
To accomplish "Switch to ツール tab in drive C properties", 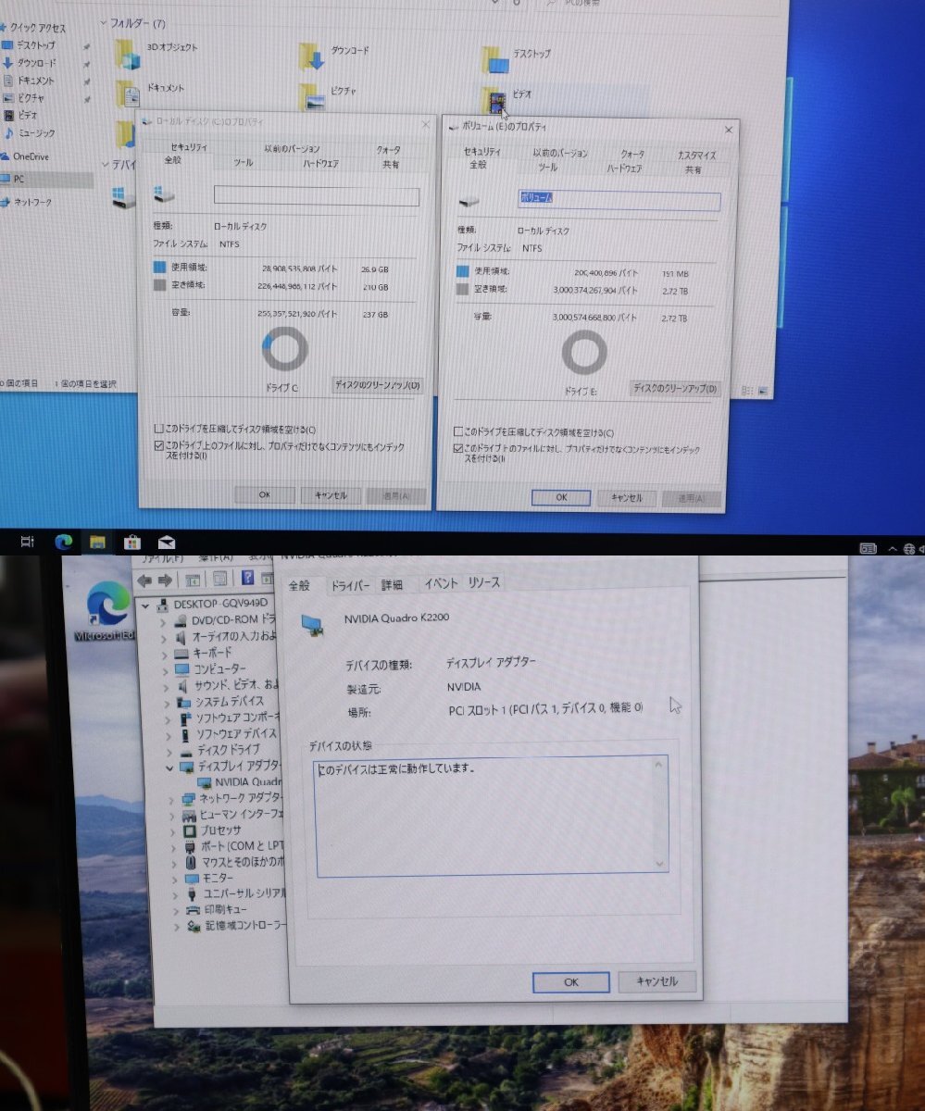I will [x=243, y=162].
